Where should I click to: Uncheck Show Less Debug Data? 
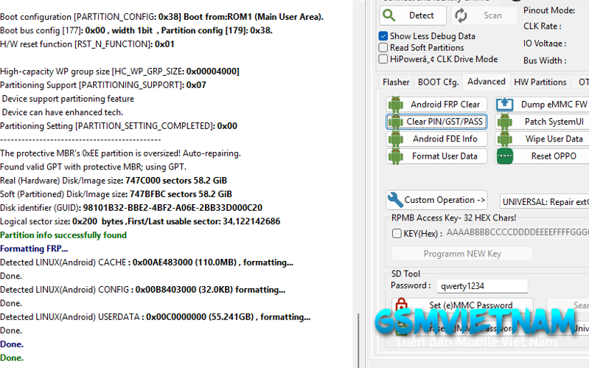point(383,36)
